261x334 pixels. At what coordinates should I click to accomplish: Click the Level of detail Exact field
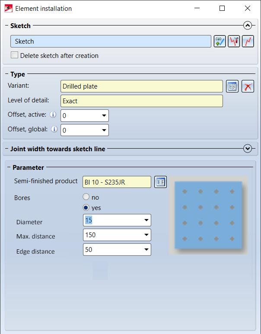[142, 101]
